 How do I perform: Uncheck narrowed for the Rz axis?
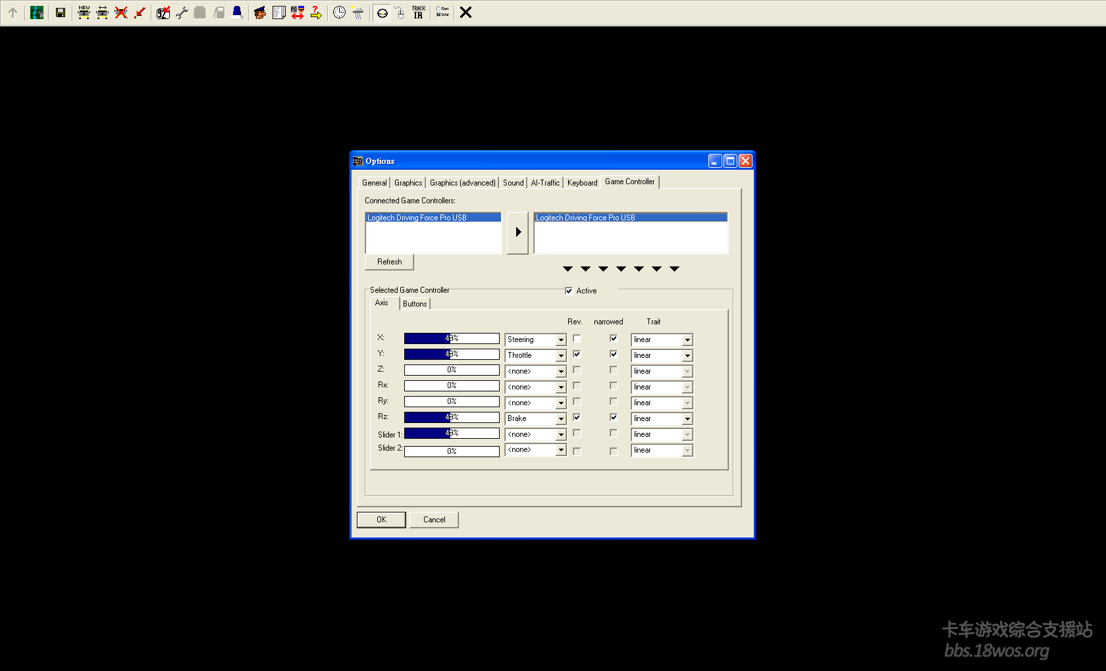coord(614,417)
